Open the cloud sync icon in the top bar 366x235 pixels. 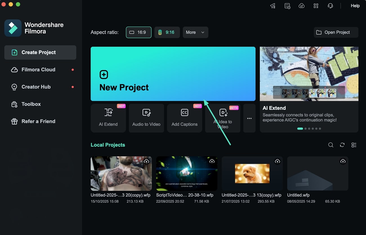[302, 6]
